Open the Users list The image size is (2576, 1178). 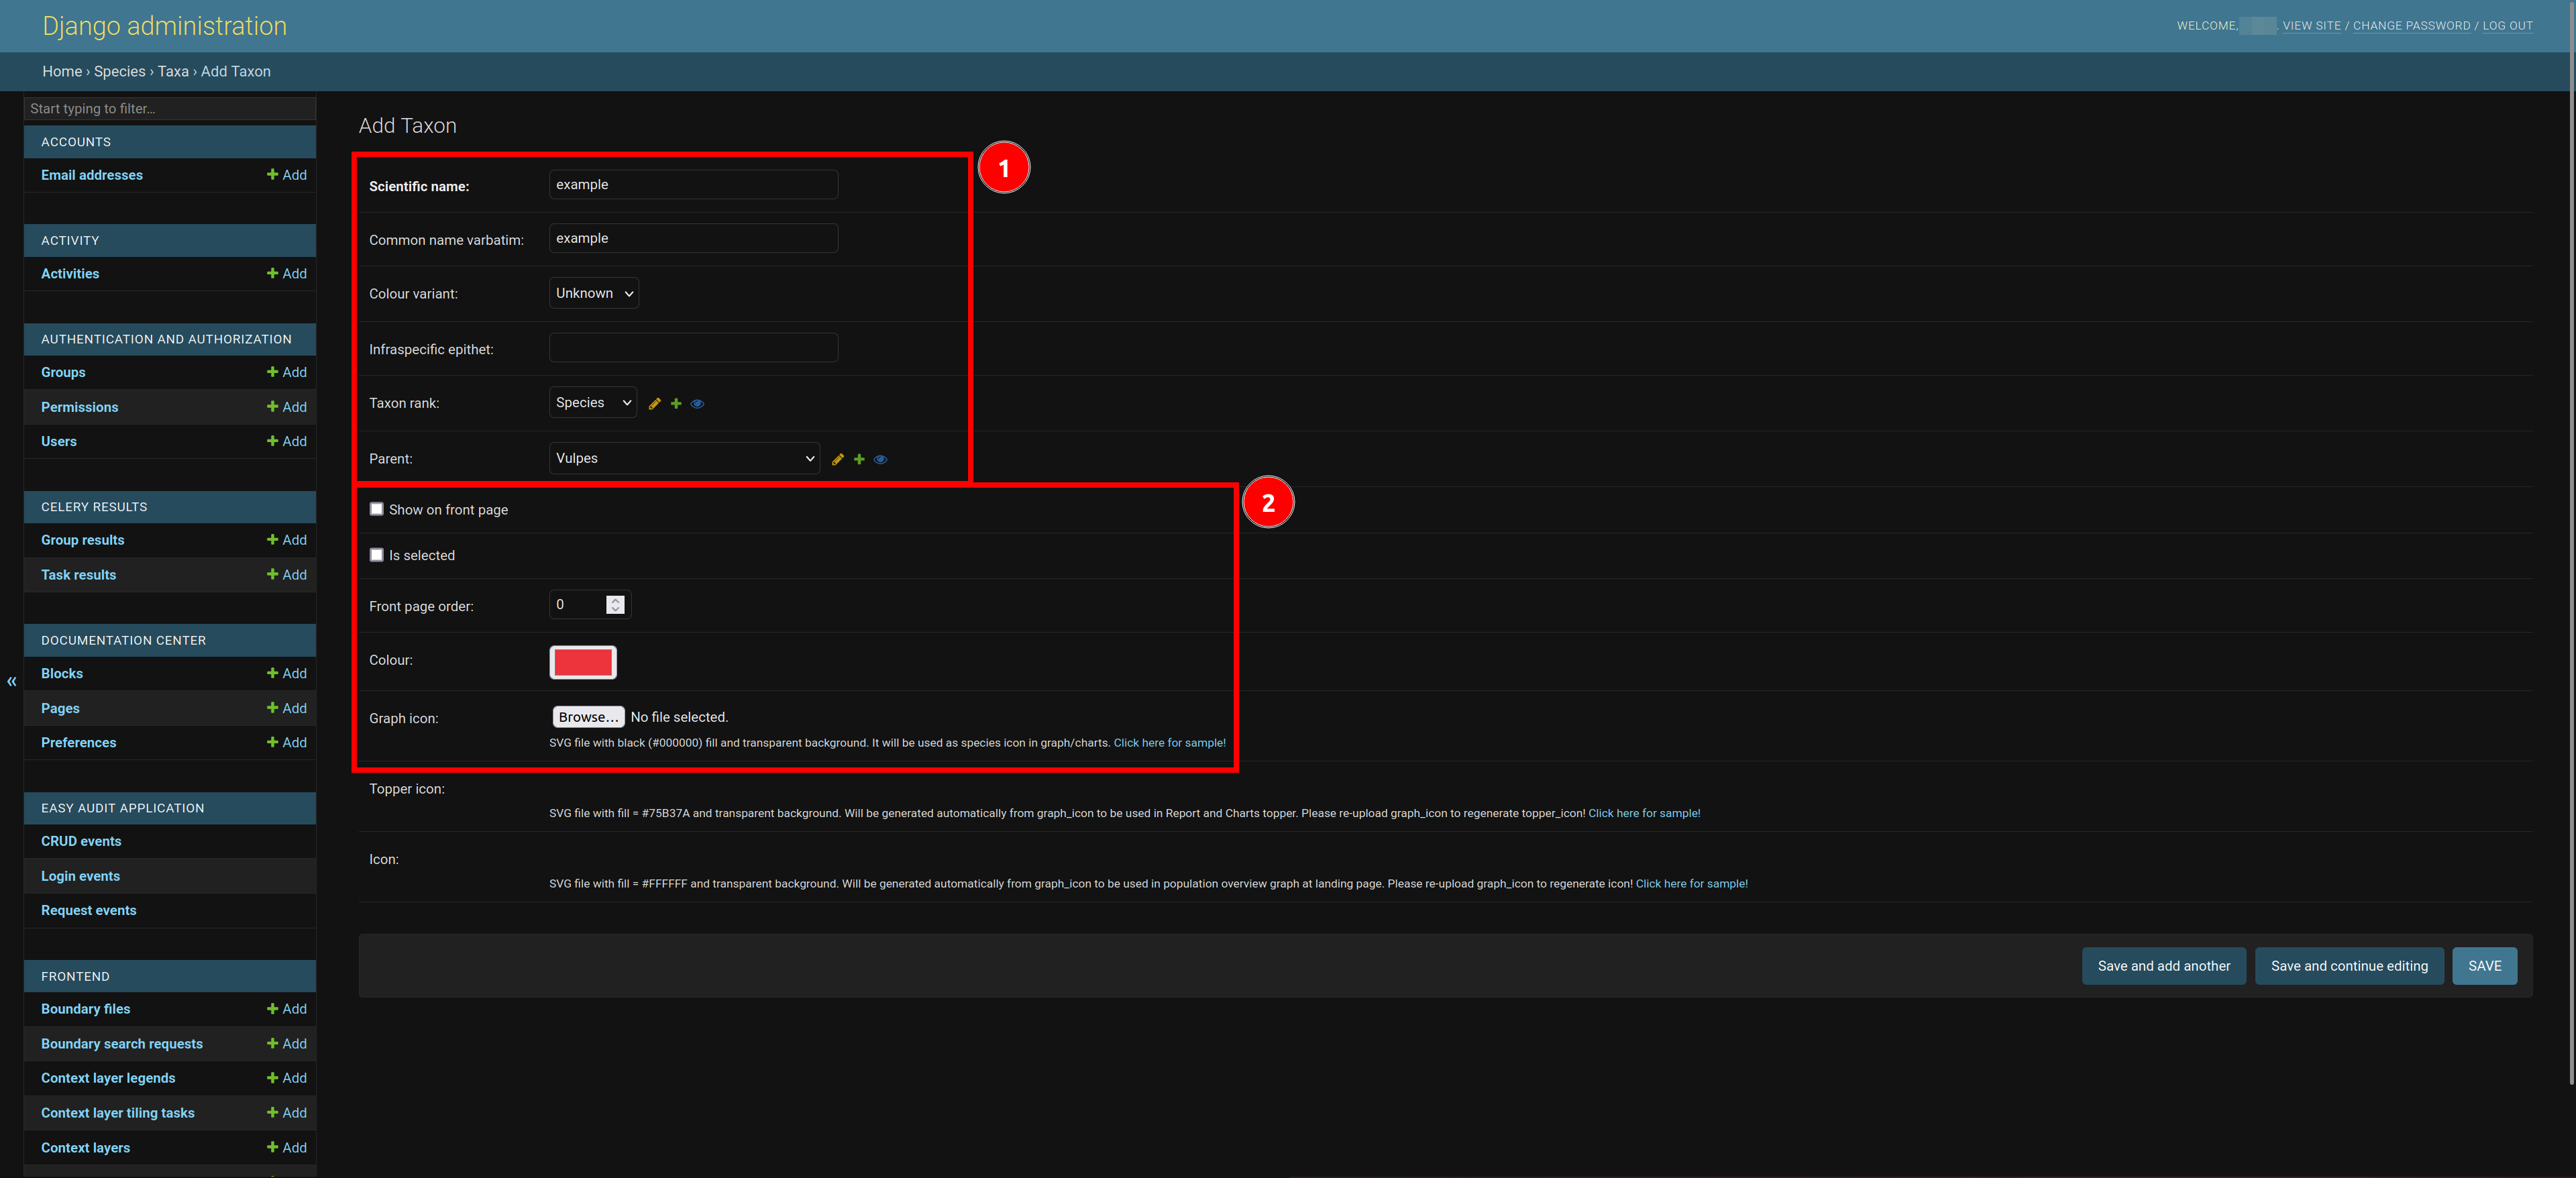point(59,441)
